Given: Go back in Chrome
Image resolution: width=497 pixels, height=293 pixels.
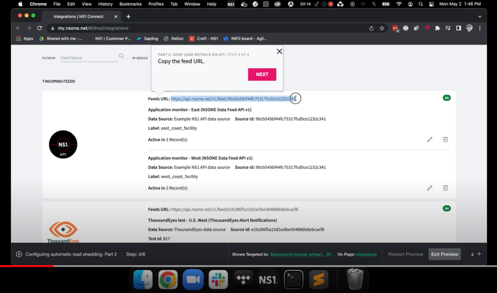Looking at the screenshot, I should 18,28.
